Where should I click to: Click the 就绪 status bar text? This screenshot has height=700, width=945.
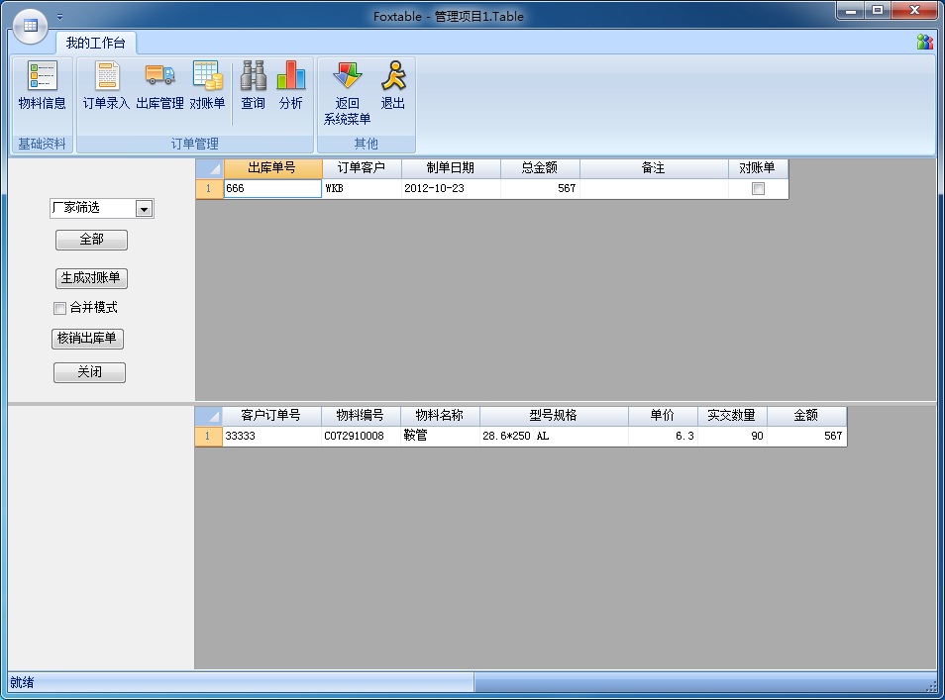[23, 682]
